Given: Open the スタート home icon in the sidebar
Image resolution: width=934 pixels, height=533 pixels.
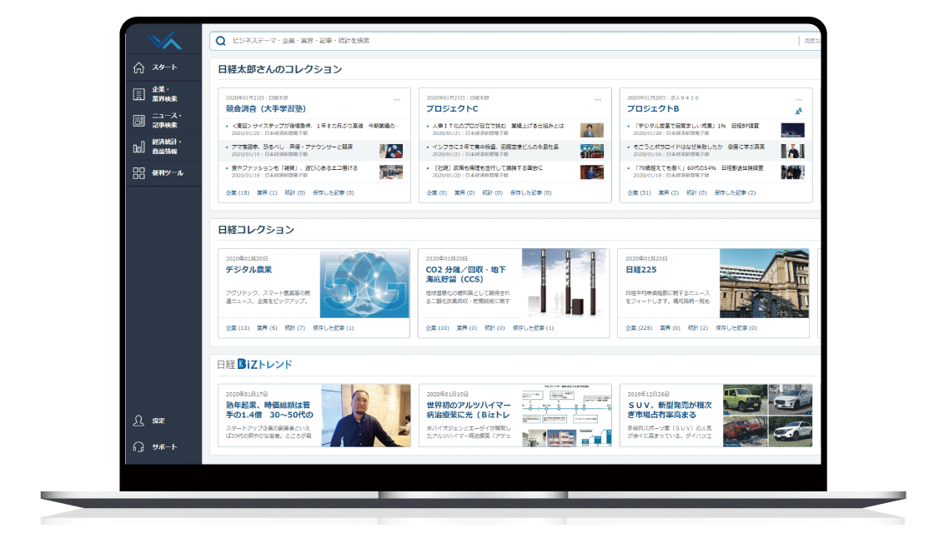Looking at the screenshot, I should (x=138, y=67).
